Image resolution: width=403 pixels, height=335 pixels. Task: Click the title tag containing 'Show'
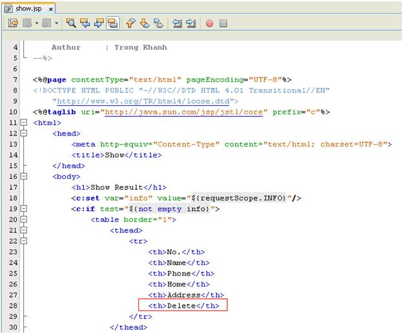tap(116, 155)
